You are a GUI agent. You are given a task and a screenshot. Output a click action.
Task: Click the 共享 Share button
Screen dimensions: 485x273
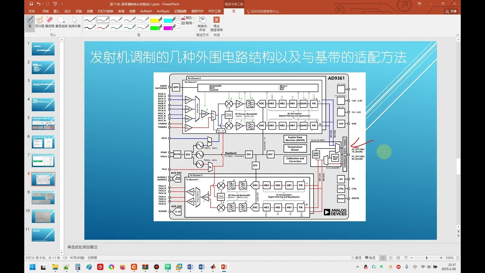(x=452, y=11)
